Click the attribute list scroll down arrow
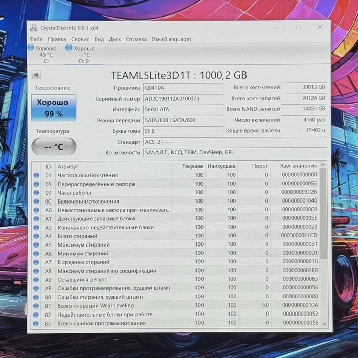Screen dimensions: 358x358 (324, 324)
